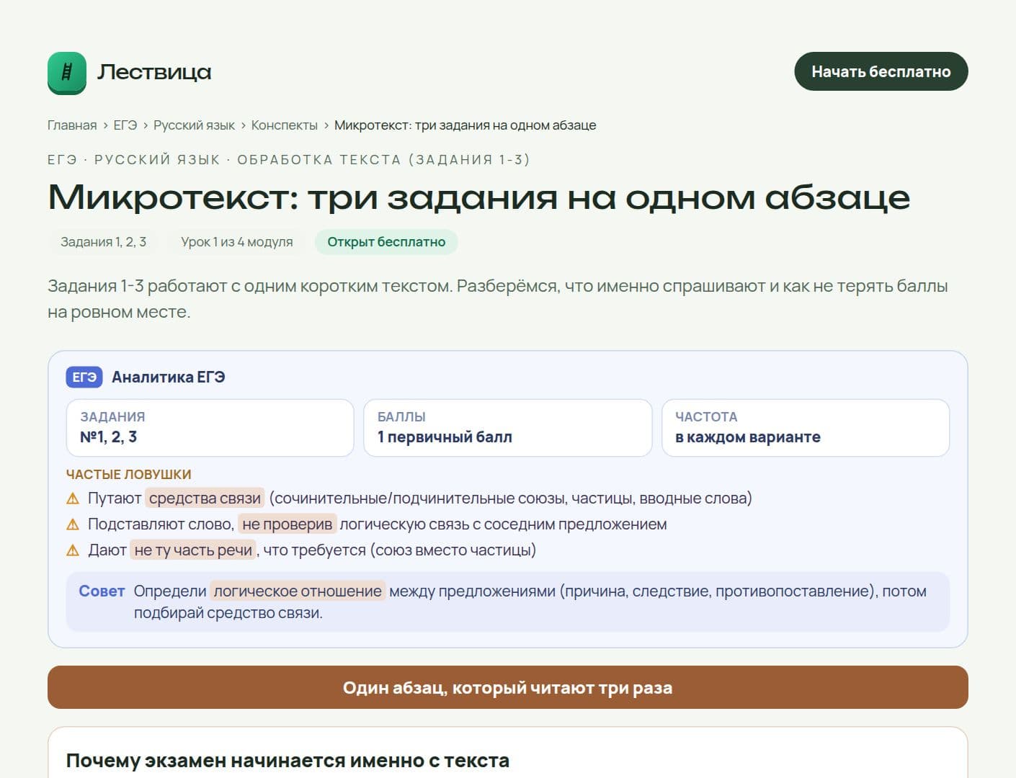Open the ЕГЭ breadcrumb link
1016x778 pixels.
[125, 125]
